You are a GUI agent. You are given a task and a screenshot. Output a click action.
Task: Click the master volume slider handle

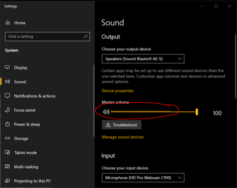(x=197, y=112)
